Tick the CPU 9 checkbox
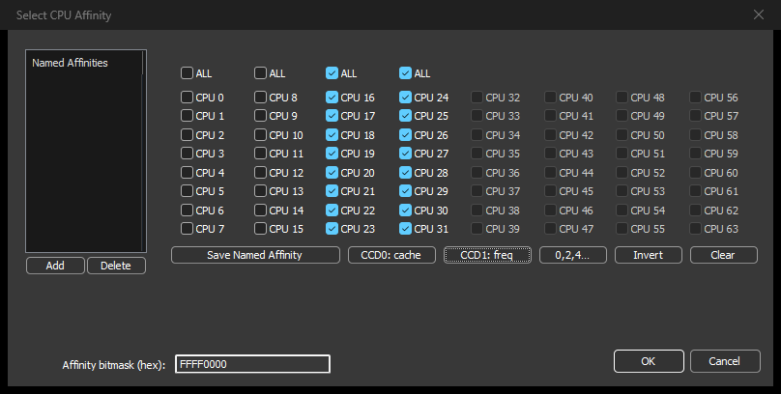This screenshot has height=394, width=781. pos(260,116)
